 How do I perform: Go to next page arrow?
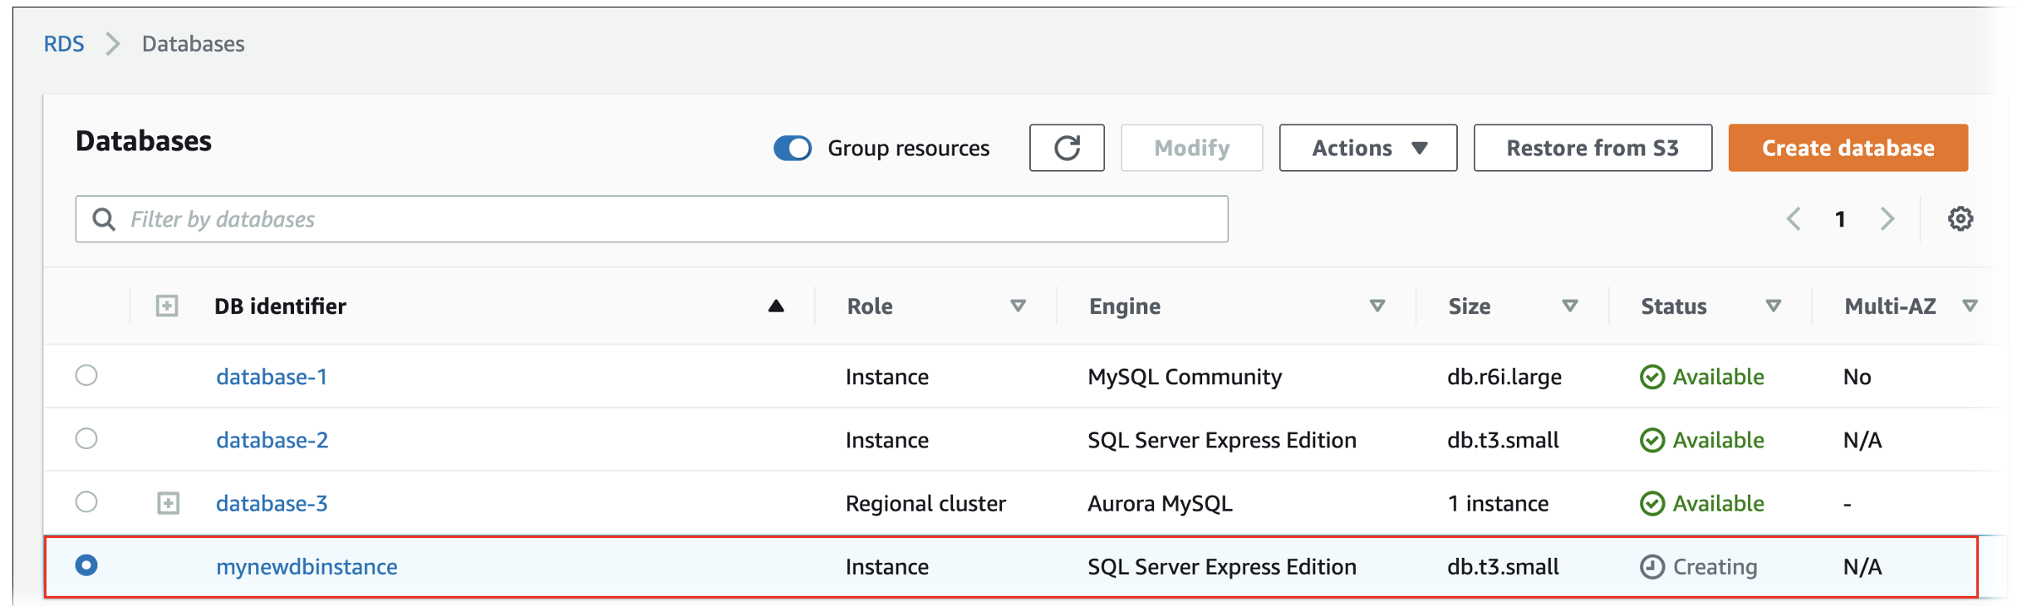(x=1887, y=219)
